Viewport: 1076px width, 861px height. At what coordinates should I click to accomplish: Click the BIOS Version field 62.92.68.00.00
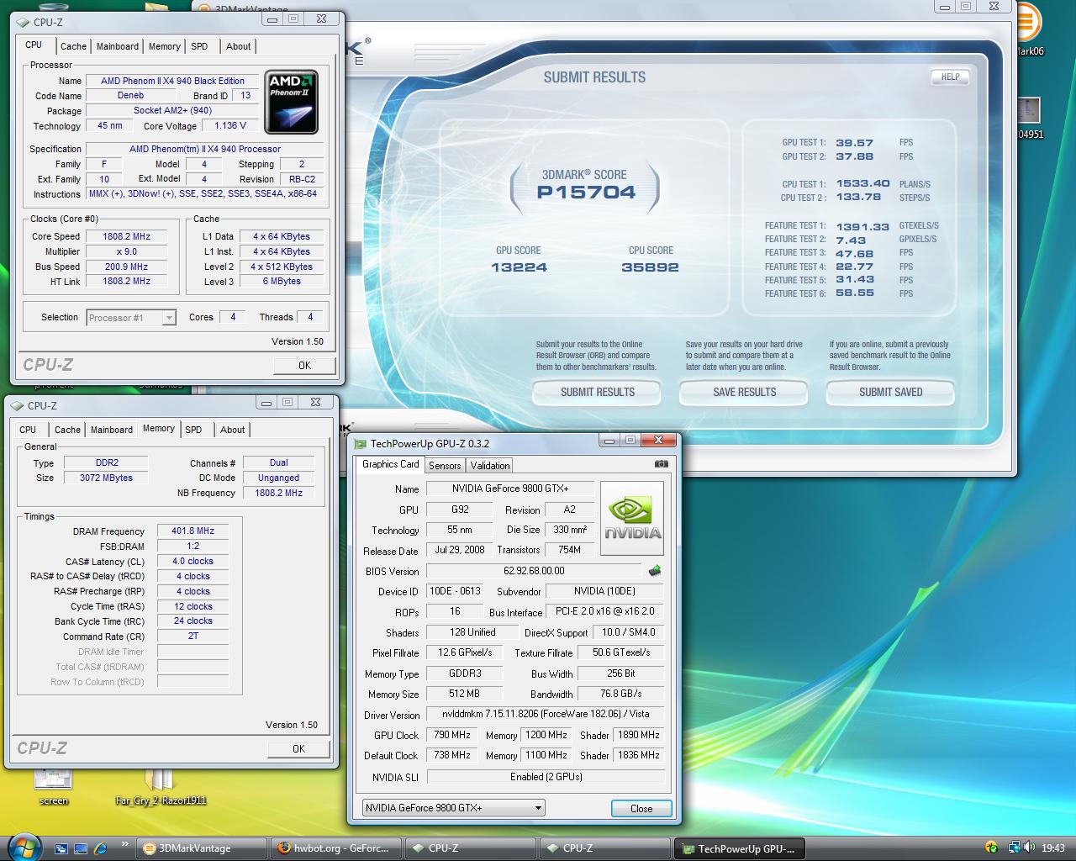pyautogui.click(x=534, y=571)
